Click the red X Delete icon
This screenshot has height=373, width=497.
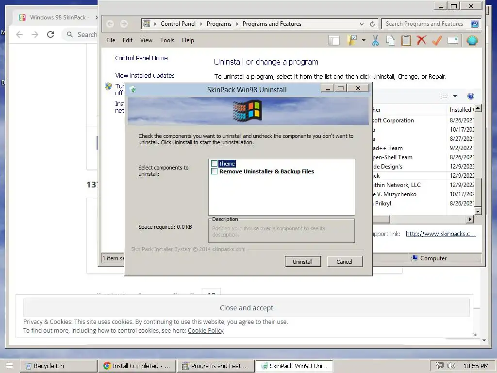click(x=421, y=40)
